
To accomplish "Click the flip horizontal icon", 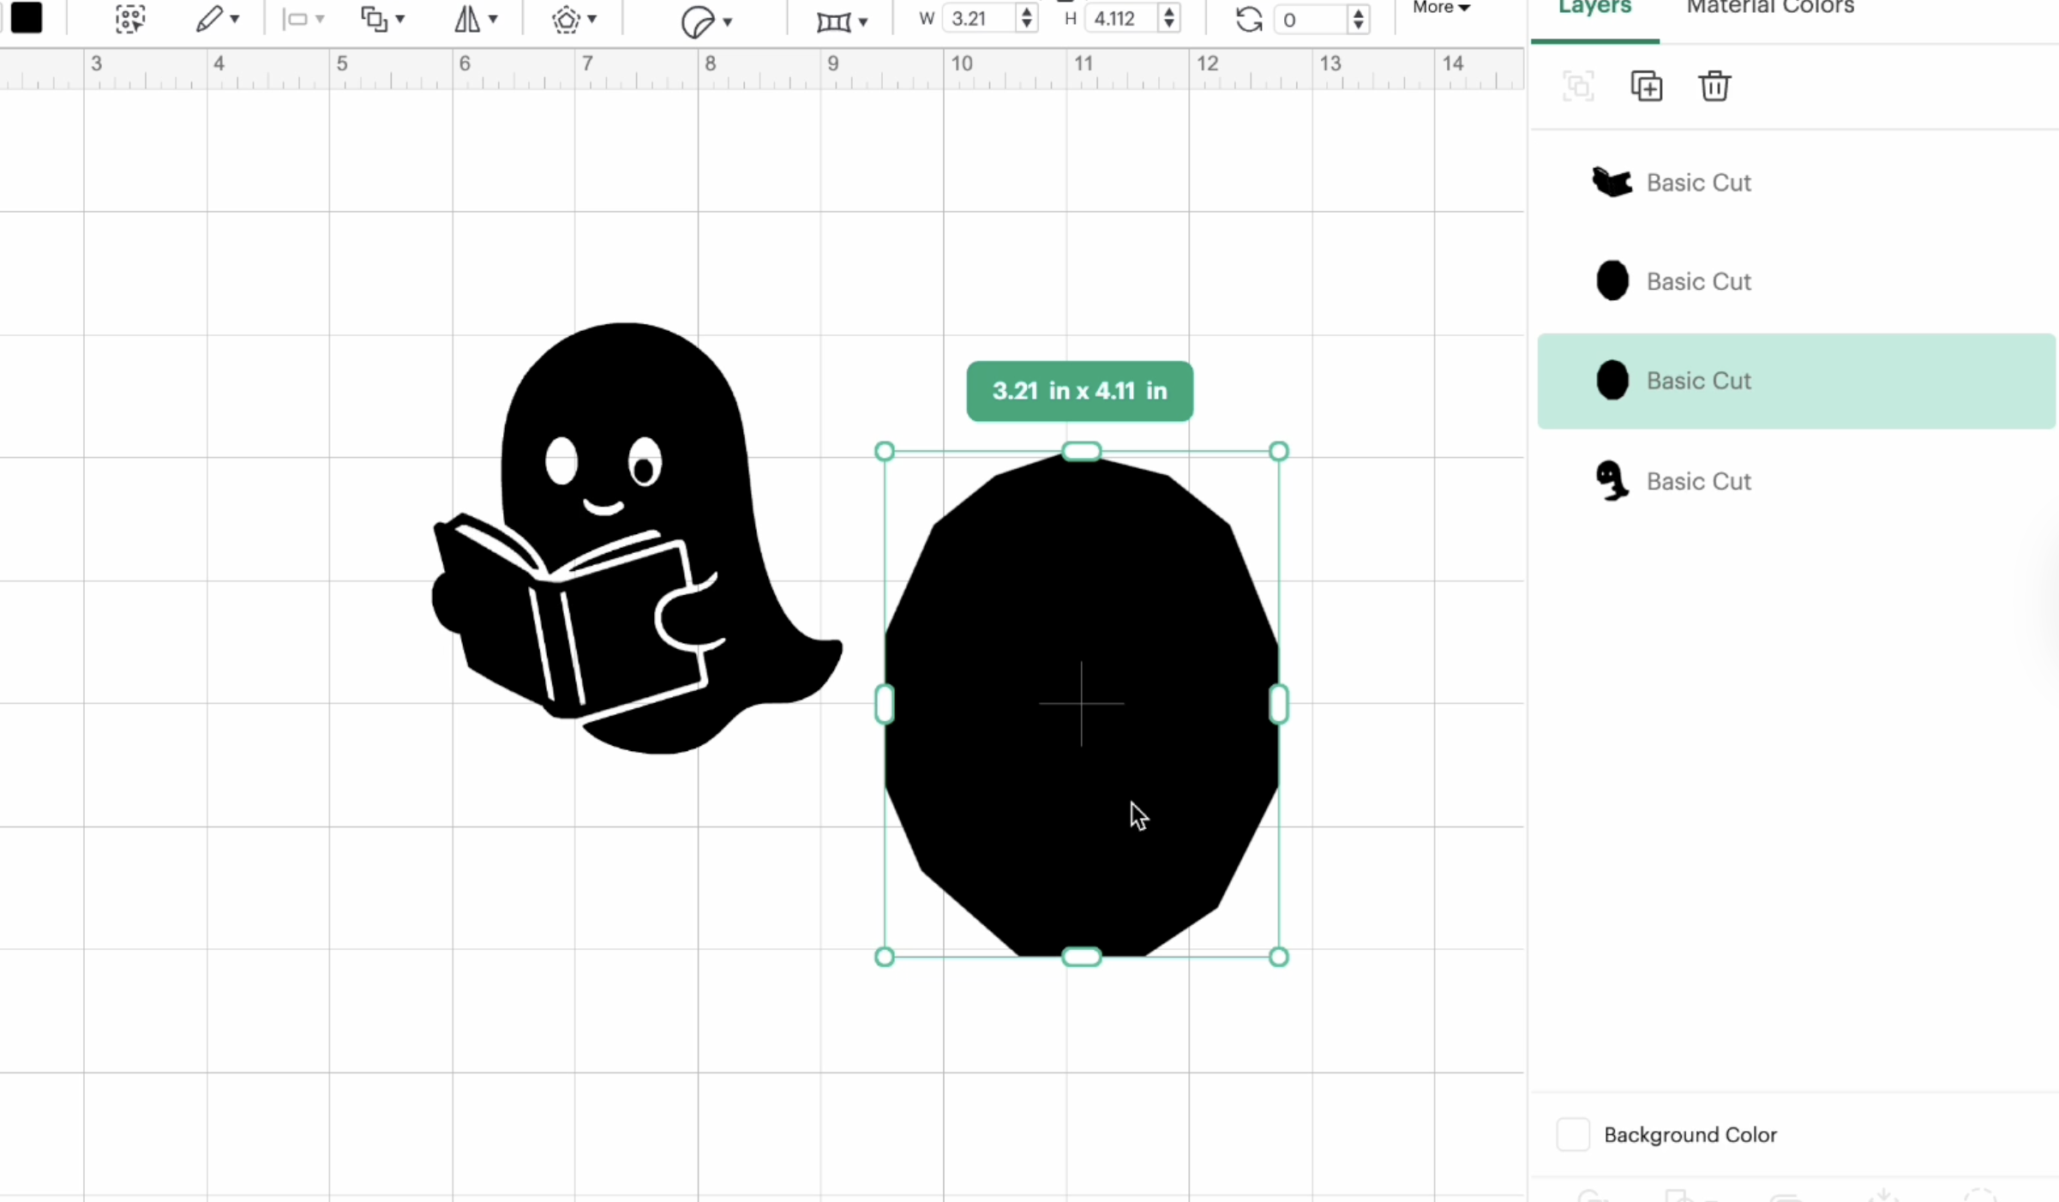I will (467, 19).
